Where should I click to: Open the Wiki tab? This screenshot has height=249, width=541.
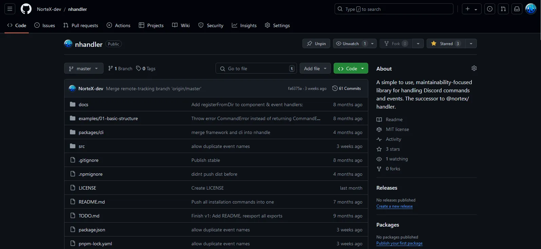pos(181,25)
